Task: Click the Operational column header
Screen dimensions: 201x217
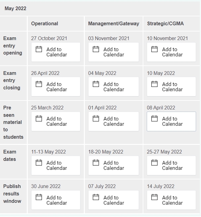Action: [45, 23]
